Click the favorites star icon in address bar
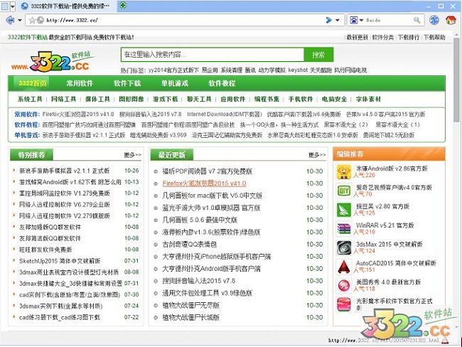The image size is (462, 347). (32, 20)
